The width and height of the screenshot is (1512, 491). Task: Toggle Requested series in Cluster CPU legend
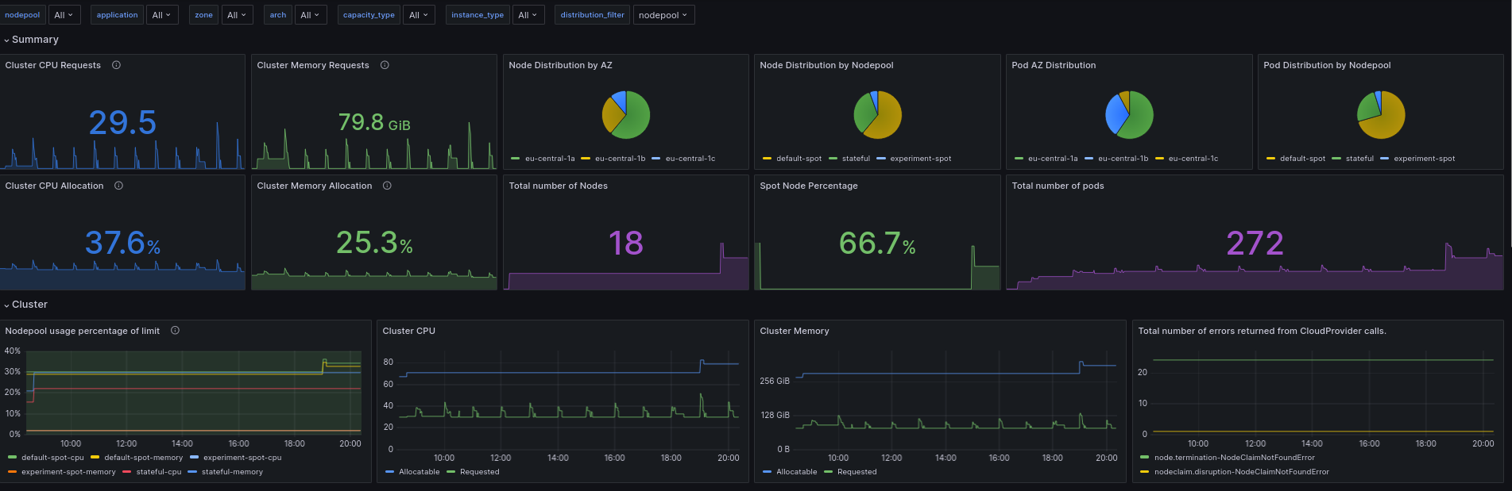(479, 472)
